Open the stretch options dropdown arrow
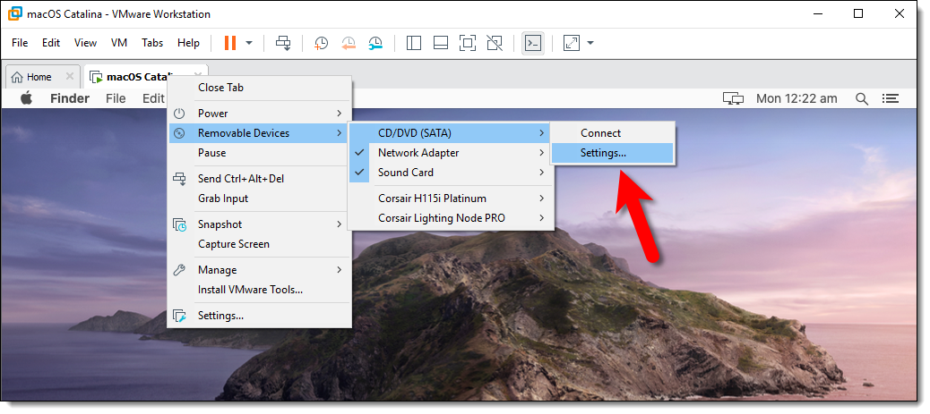This screenshot has height=414, width=930. pyautogui.click(x=590, y=43)
